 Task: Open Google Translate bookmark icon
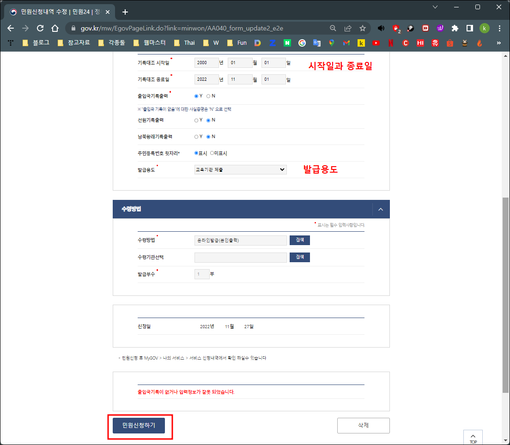pyautogui.click(x=317, y=43)
